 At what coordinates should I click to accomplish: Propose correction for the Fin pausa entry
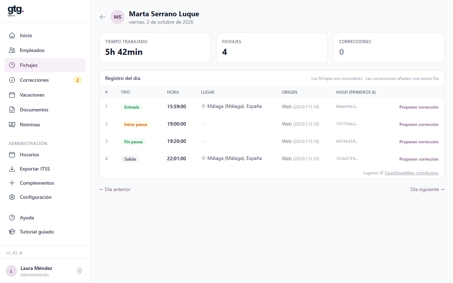pyautogui.click(x=419, y=142)
